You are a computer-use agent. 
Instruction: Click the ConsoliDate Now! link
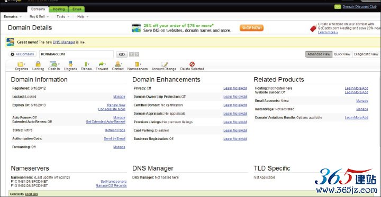click(x=112, y=109)
